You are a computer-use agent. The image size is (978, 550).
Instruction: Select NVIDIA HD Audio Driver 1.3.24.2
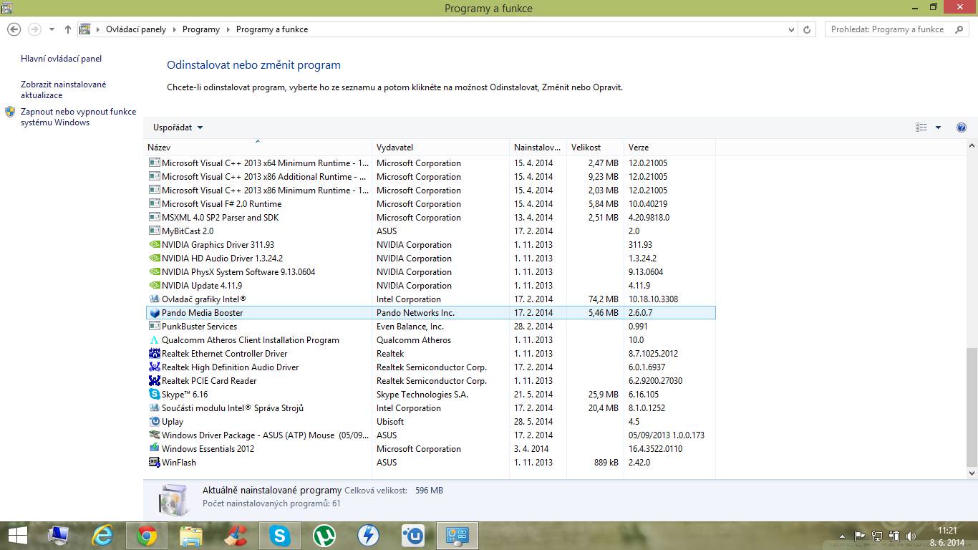pos(431,259)
